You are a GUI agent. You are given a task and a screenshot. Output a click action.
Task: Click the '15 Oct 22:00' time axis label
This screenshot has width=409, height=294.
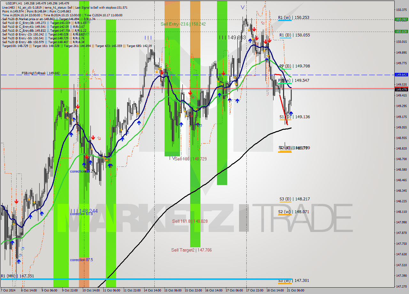point(194,291)
